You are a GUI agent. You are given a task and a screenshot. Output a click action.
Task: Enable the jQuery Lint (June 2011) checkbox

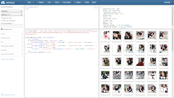tap(2, 20)
